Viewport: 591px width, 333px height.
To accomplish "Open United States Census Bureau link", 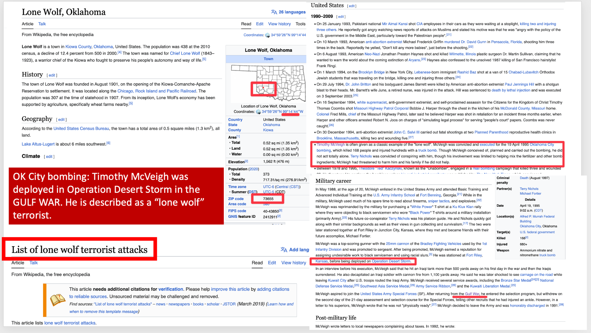I will click(81, 129).
